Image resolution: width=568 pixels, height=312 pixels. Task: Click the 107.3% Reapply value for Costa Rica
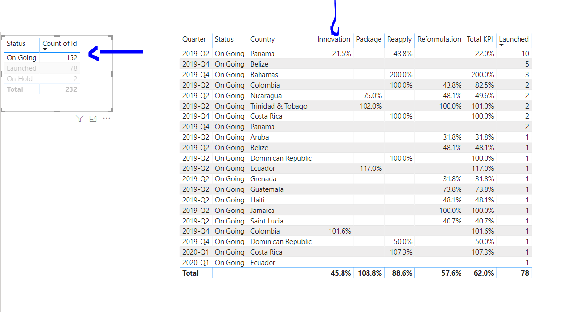401,252
